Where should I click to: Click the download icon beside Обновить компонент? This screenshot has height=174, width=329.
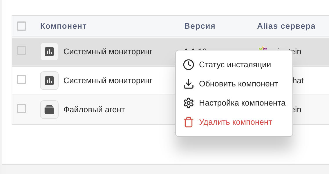point(189,84)
